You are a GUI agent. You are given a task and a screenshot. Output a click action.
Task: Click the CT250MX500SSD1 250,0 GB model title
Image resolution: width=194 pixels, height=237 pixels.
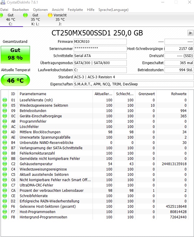coord(97,33)
